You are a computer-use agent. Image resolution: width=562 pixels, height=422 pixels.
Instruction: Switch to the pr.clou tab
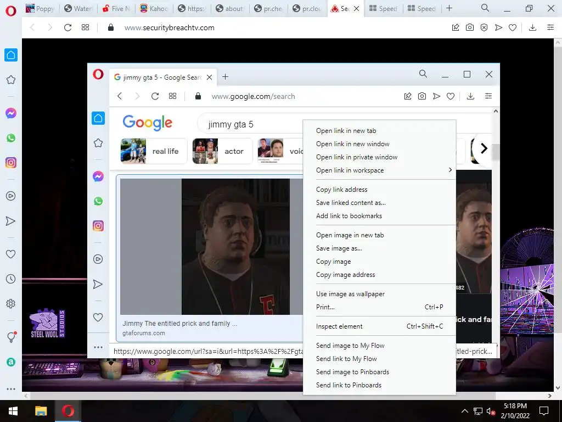pos(307,8)
